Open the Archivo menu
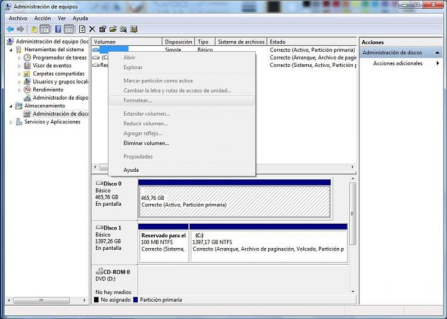 [x=18, y=18]
